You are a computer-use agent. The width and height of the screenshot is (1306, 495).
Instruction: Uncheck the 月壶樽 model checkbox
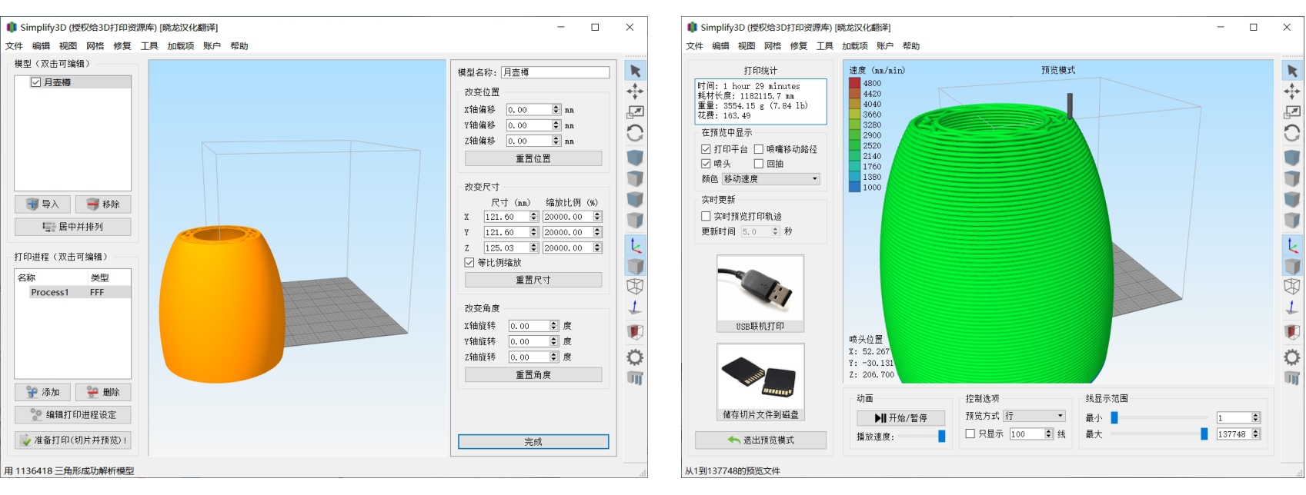(35, 82)
